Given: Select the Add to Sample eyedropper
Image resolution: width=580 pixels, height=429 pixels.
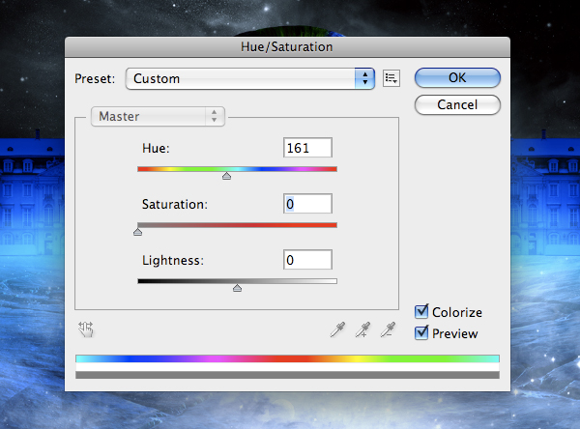Looking at the screenshot, I should pos(362,329).
